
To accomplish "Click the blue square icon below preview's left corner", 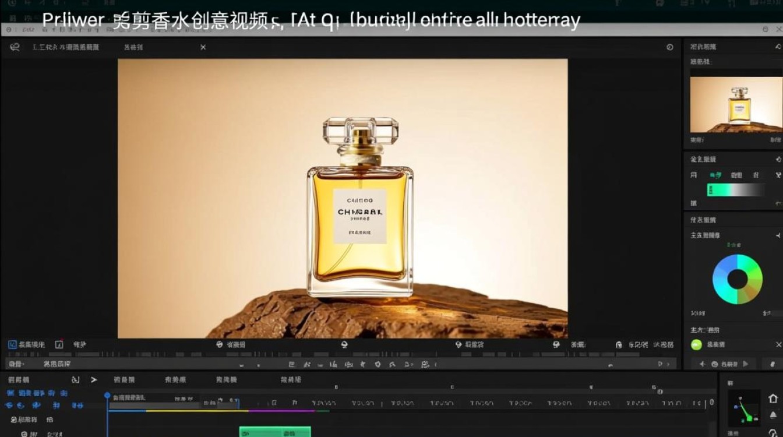I will [12, 345].
